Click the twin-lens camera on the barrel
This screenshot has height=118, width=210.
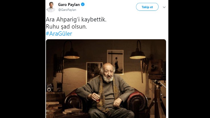[x=49, y=88]
